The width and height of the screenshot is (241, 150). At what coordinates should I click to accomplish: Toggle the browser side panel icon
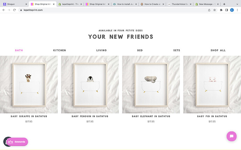tap(227, 10)
